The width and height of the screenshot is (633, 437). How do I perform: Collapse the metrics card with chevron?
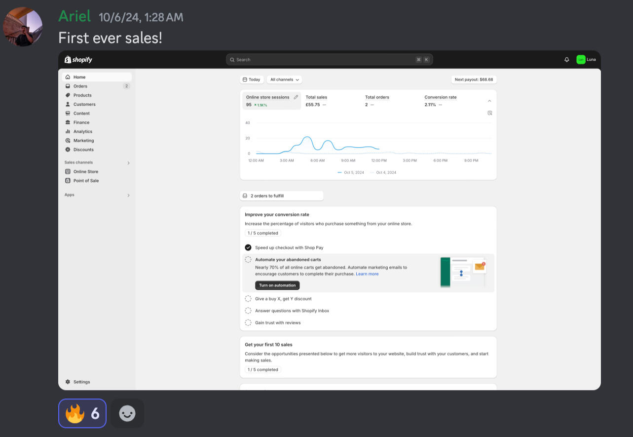(489, 101)
